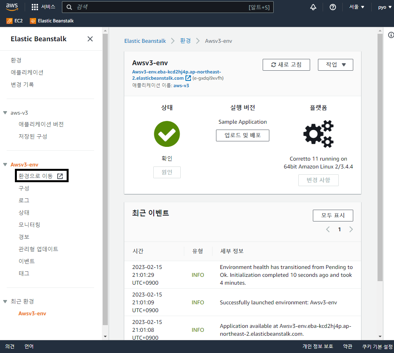The width and height of the screenshot is (394, 353).
Task: Open the pyo account dropdown
Action: point(385,7)
